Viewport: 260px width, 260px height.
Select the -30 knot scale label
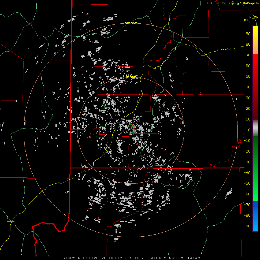point(247,162)
